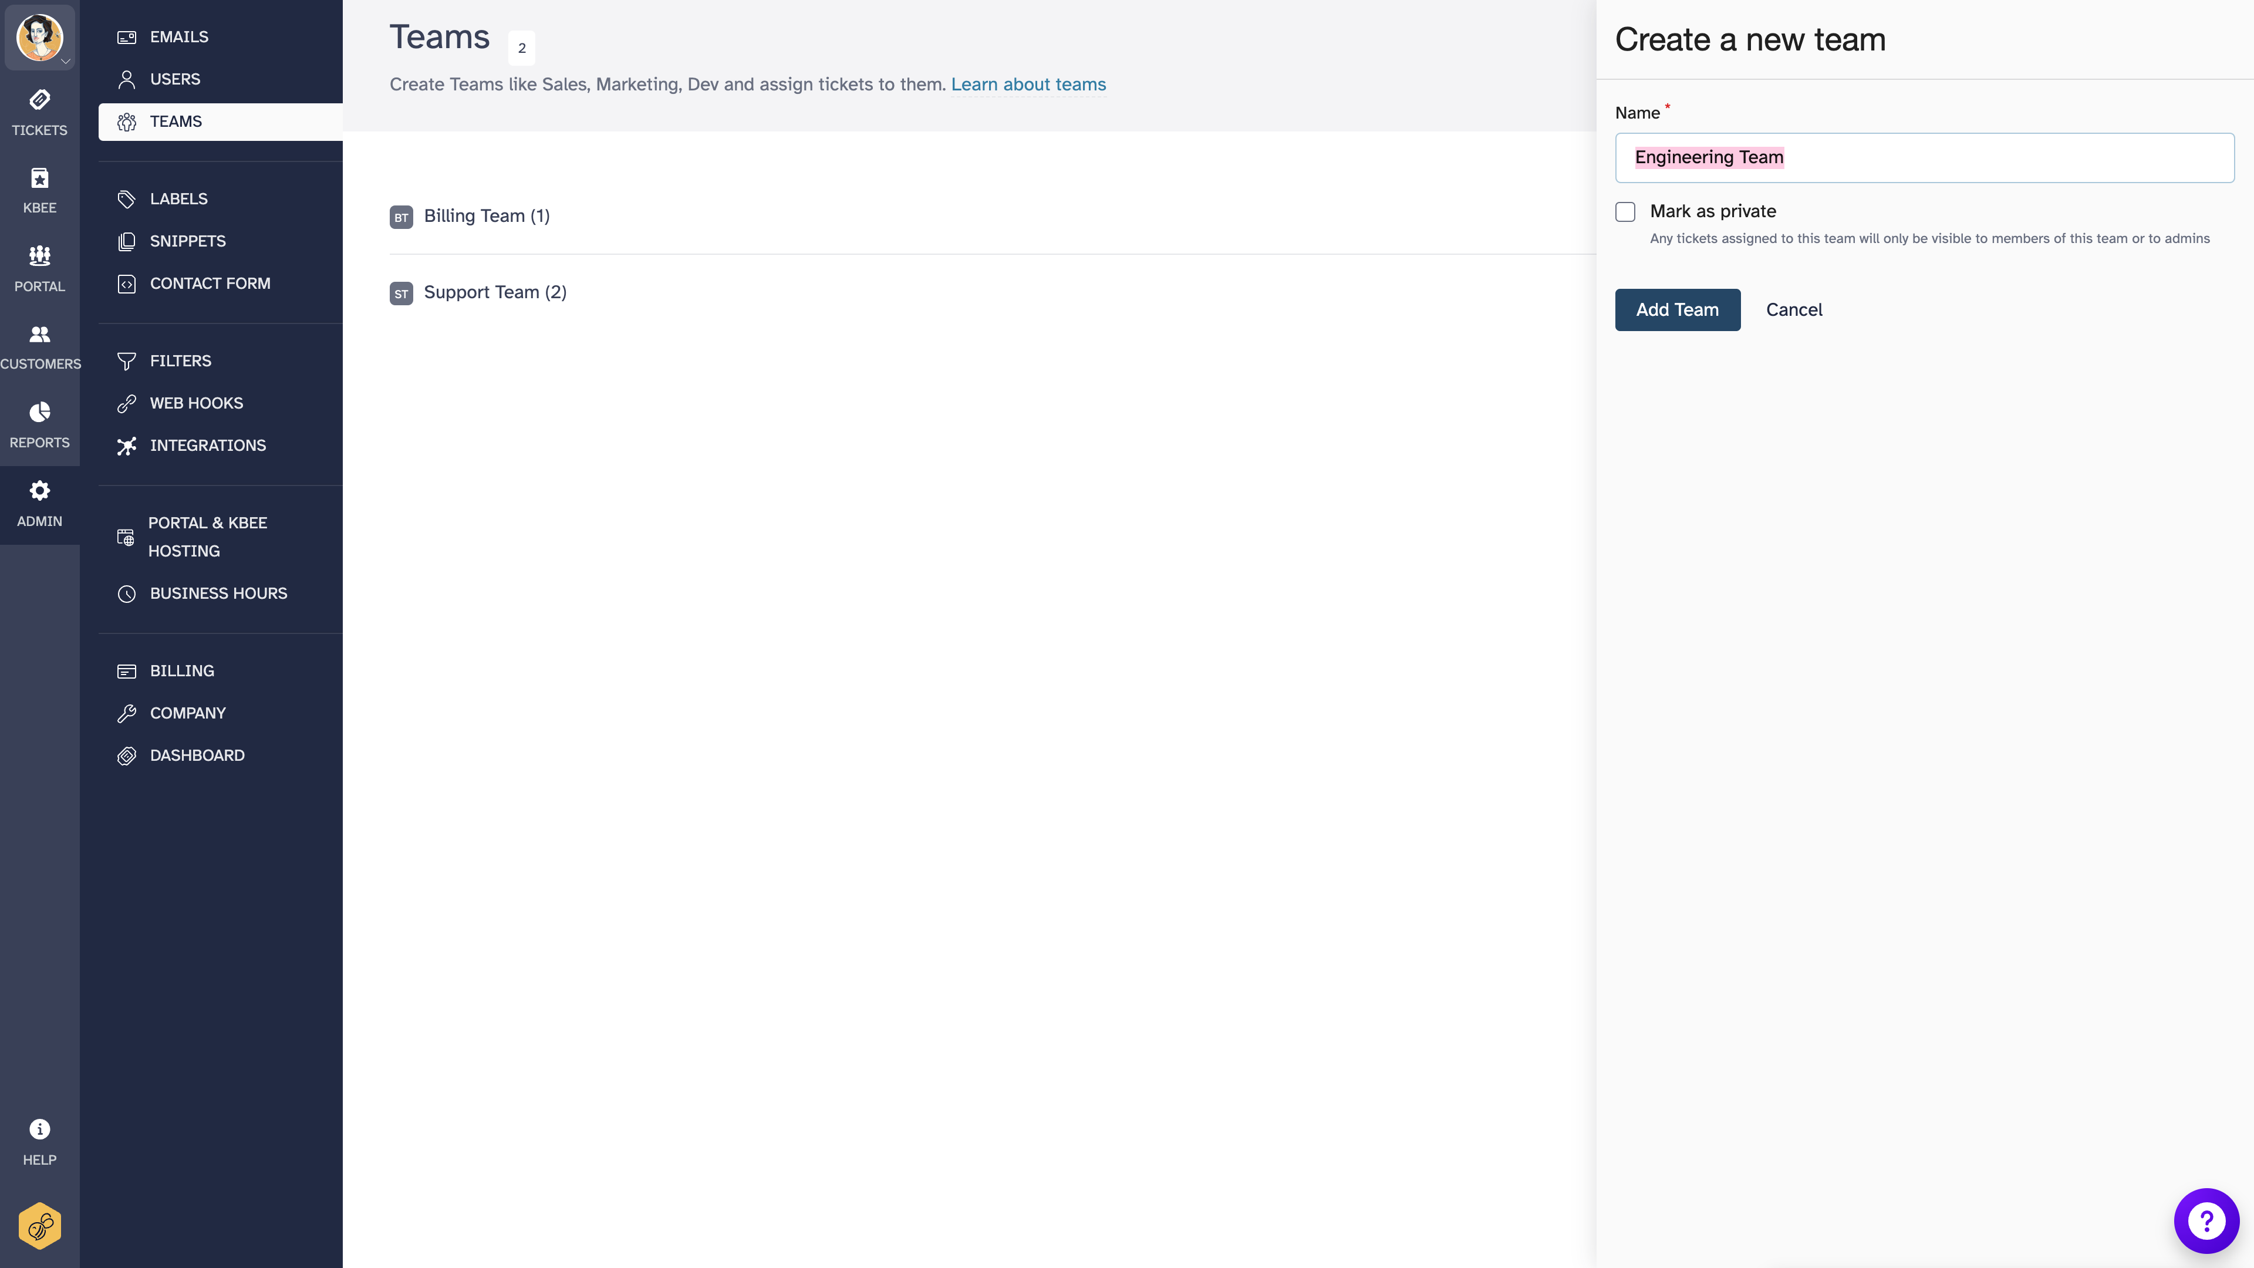Enable the Mark as private checkbox
This screenshot has width=2254, height=1268.
tap(1626, 211)
